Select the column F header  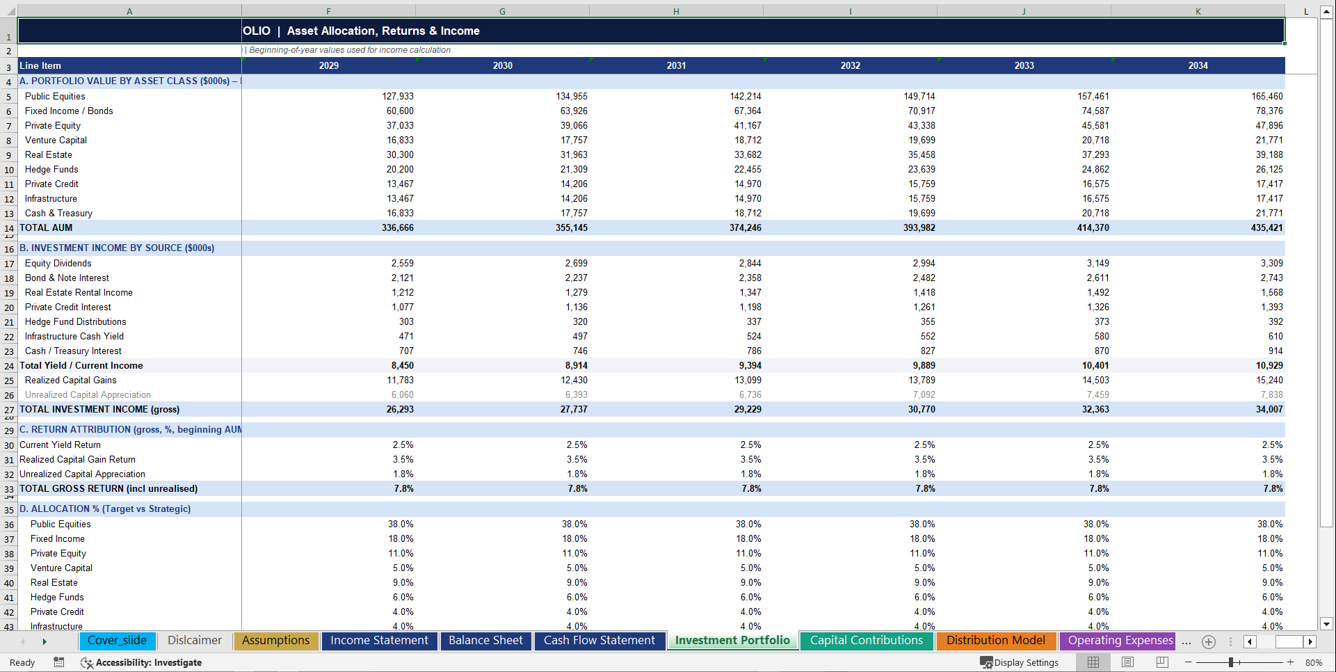[328, 11]
